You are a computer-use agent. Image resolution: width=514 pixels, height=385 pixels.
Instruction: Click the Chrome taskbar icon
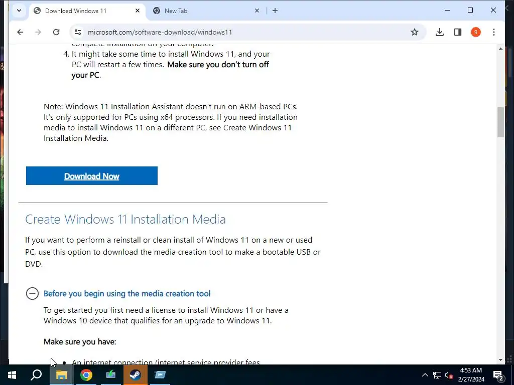(86, 375)
